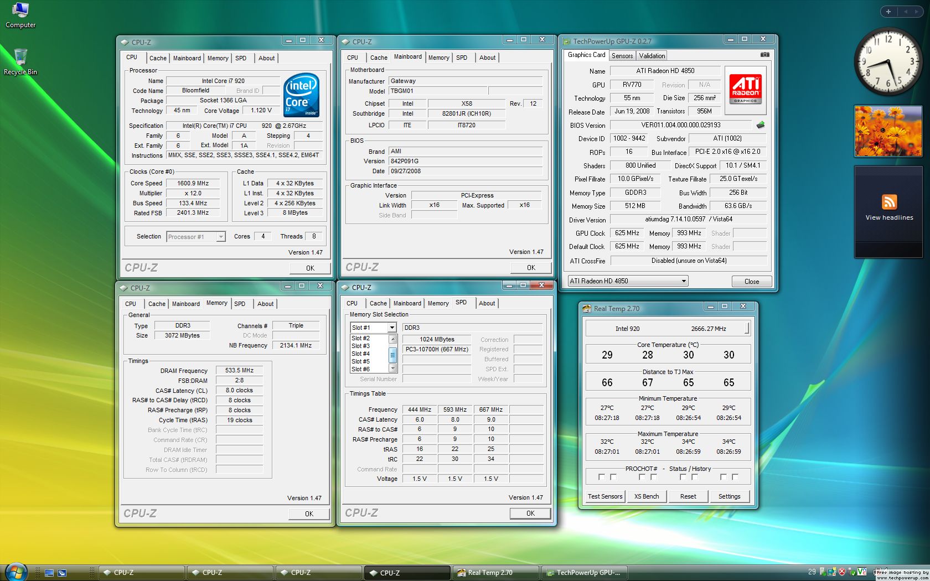Toggle the rightmost PROCHOT# checkbox in Real Temp
Image resolution: width=930 pixels, height=581 pixels.
click(735, 477)
